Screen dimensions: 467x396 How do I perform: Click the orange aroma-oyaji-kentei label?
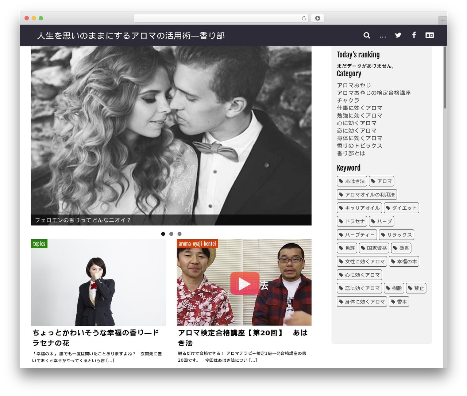[197, 244]
